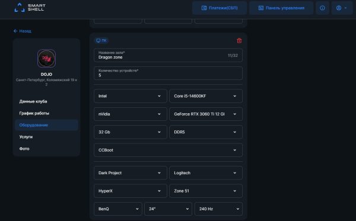Open the GeForce RTX 3060 Ti dropdown

click(206, 114)
